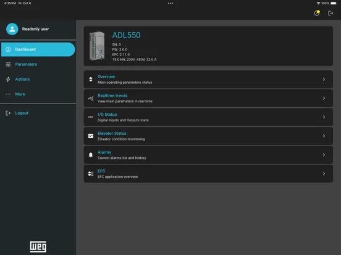Screen dimensions: 341x255
Task: Click the Parameters sliders icon
Action: 8,65
